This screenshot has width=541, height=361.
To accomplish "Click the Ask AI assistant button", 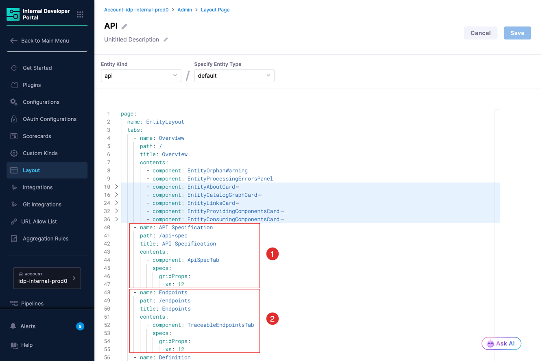I will (501, 344).
